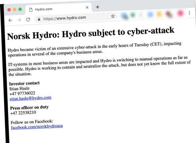Click the green blurred extension icon
The width and height of the screenshot is (196, 143).
[x=133, y=15]
